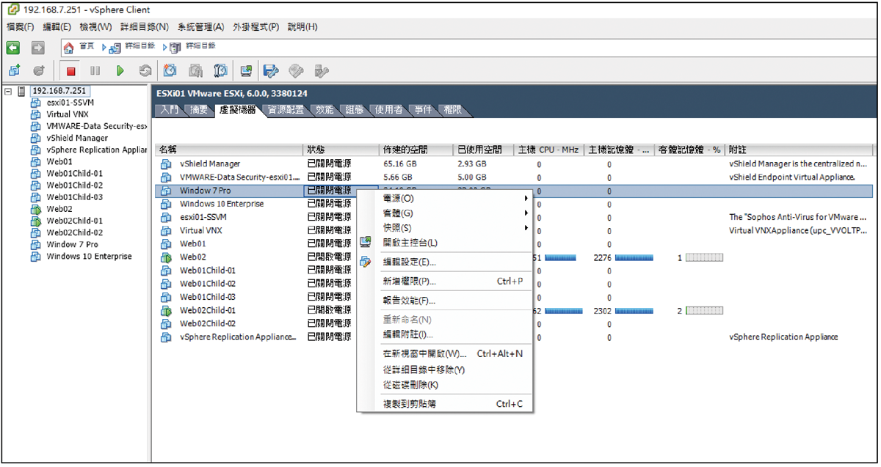Screen dimensions: 881x467
Task: Open first 詳細目錄 breadcrumb dropdown arrow
Action: click(104, 48)
